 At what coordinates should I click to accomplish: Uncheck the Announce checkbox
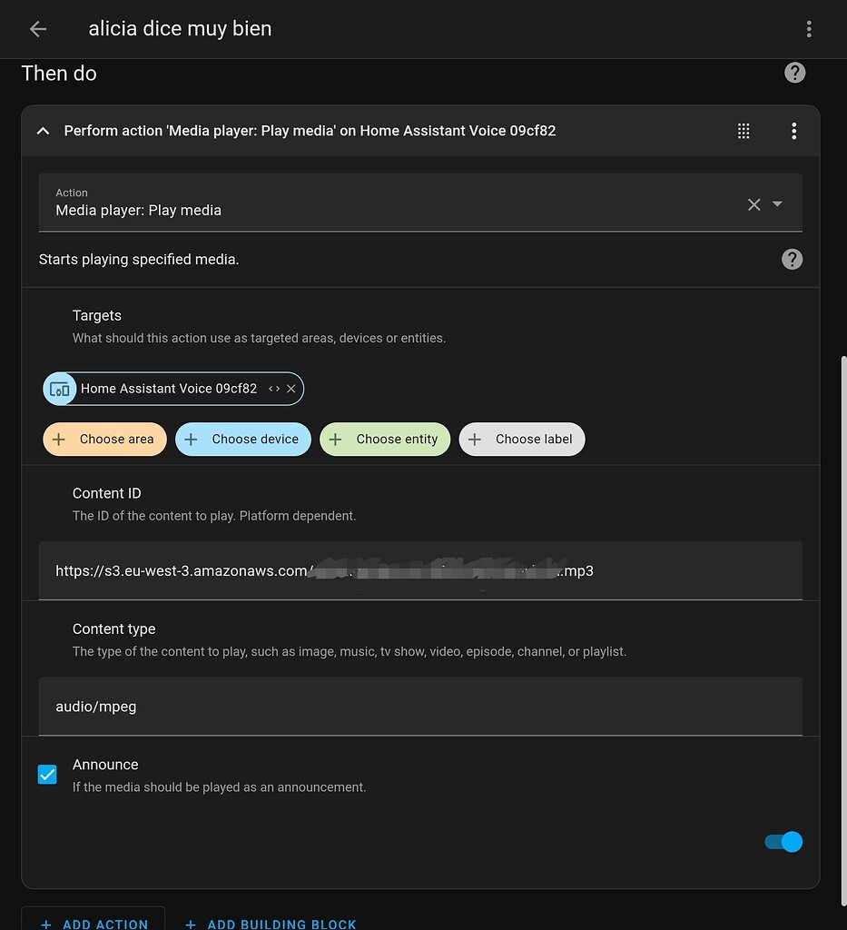[46, 774]
